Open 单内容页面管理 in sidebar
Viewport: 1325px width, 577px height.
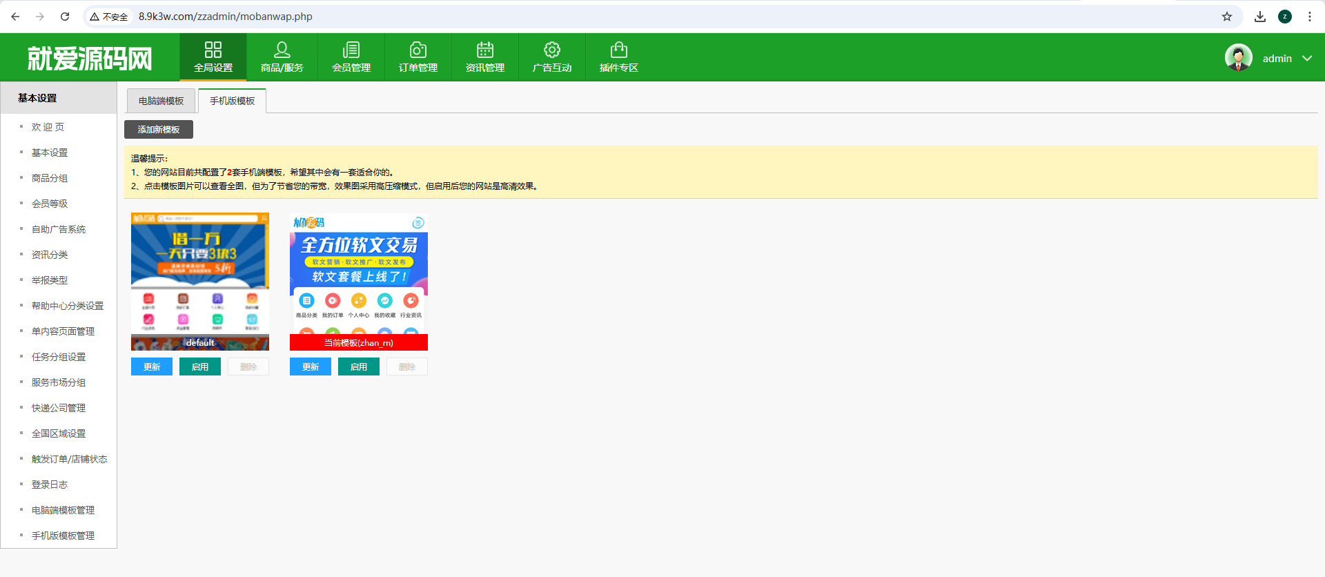63,331
